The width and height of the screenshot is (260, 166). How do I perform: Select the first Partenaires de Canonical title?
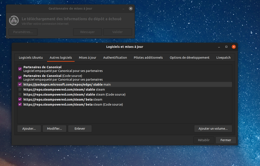click(42, 67)
